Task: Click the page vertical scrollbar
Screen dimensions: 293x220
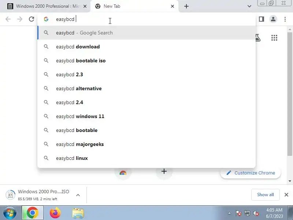Action: pos(290,93)
